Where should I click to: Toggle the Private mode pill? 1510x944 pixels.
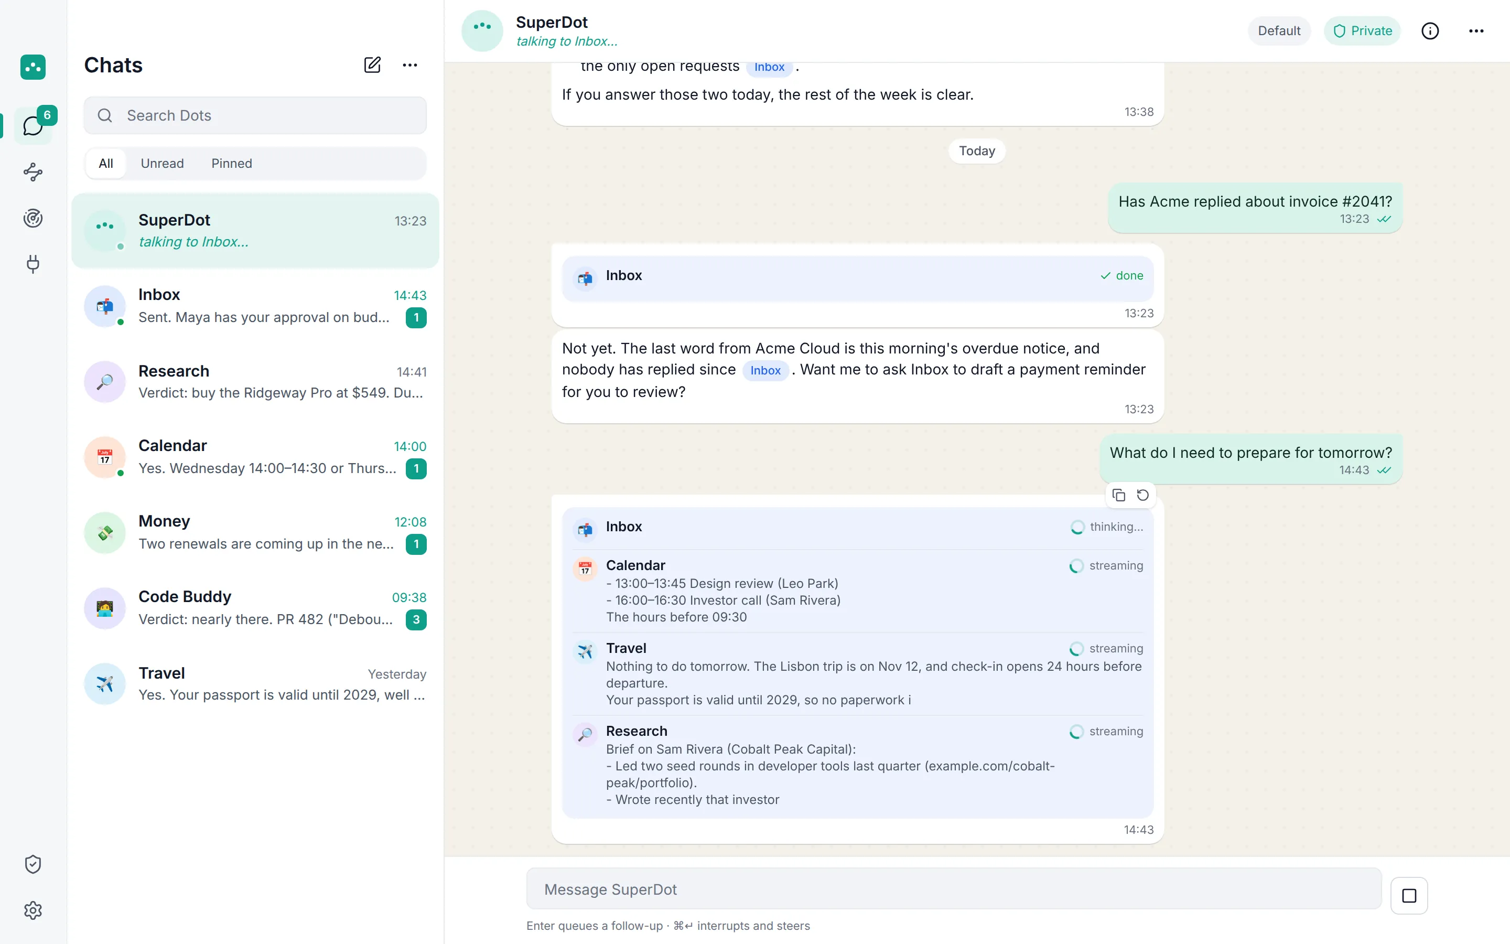coord(1362,30)
